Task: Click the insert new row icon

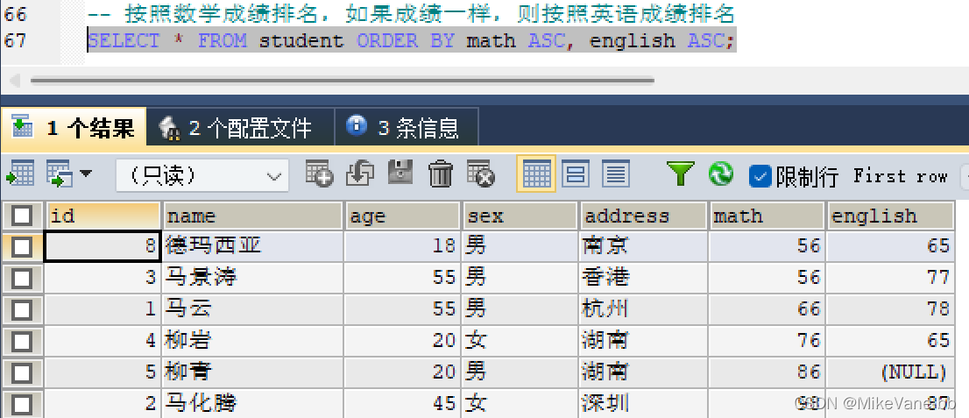Action: coord(320,174)
